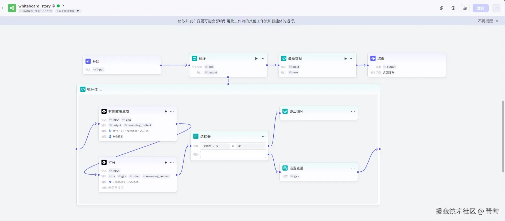Select the 选择器 IF node icon
This screenshot has height=221, width=505.
coord(196,136)
